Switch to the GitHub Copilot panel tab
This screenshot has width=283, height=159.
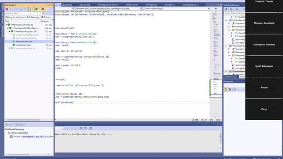coord(231,76)
